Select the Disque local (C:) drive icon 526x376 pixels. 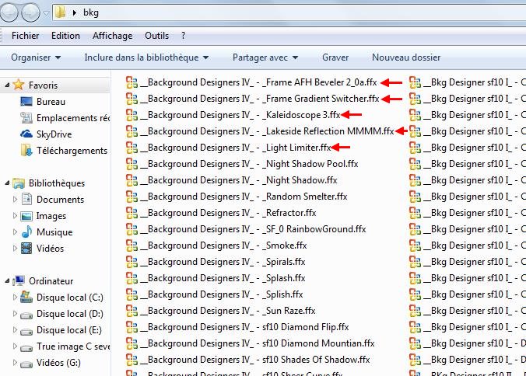[x=26, y=298]
